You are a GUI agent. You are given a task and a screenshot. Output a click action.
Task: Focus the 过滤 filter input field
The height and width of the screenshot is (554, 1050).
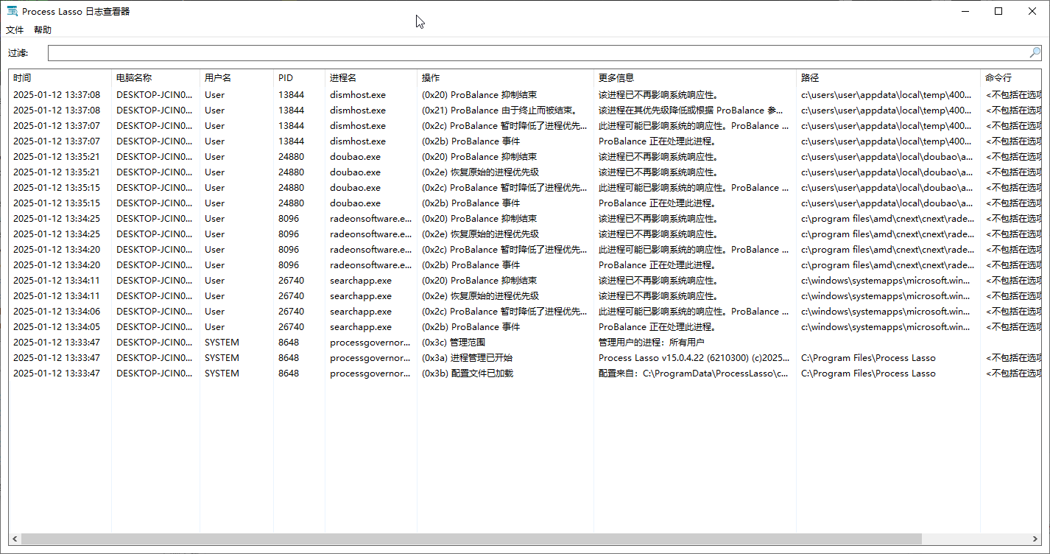pos(538,53)
